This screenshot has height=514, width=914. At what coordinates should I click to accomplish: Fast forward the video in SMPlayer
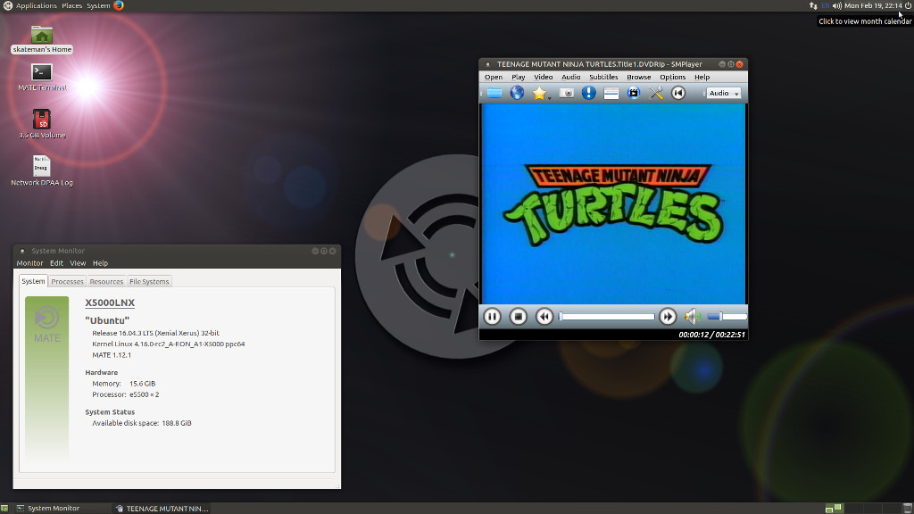pyautogui.click(x=668, y=317)
